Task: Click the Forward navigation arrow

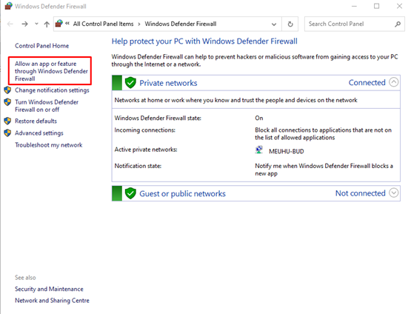Action: [x=24, y=24]
